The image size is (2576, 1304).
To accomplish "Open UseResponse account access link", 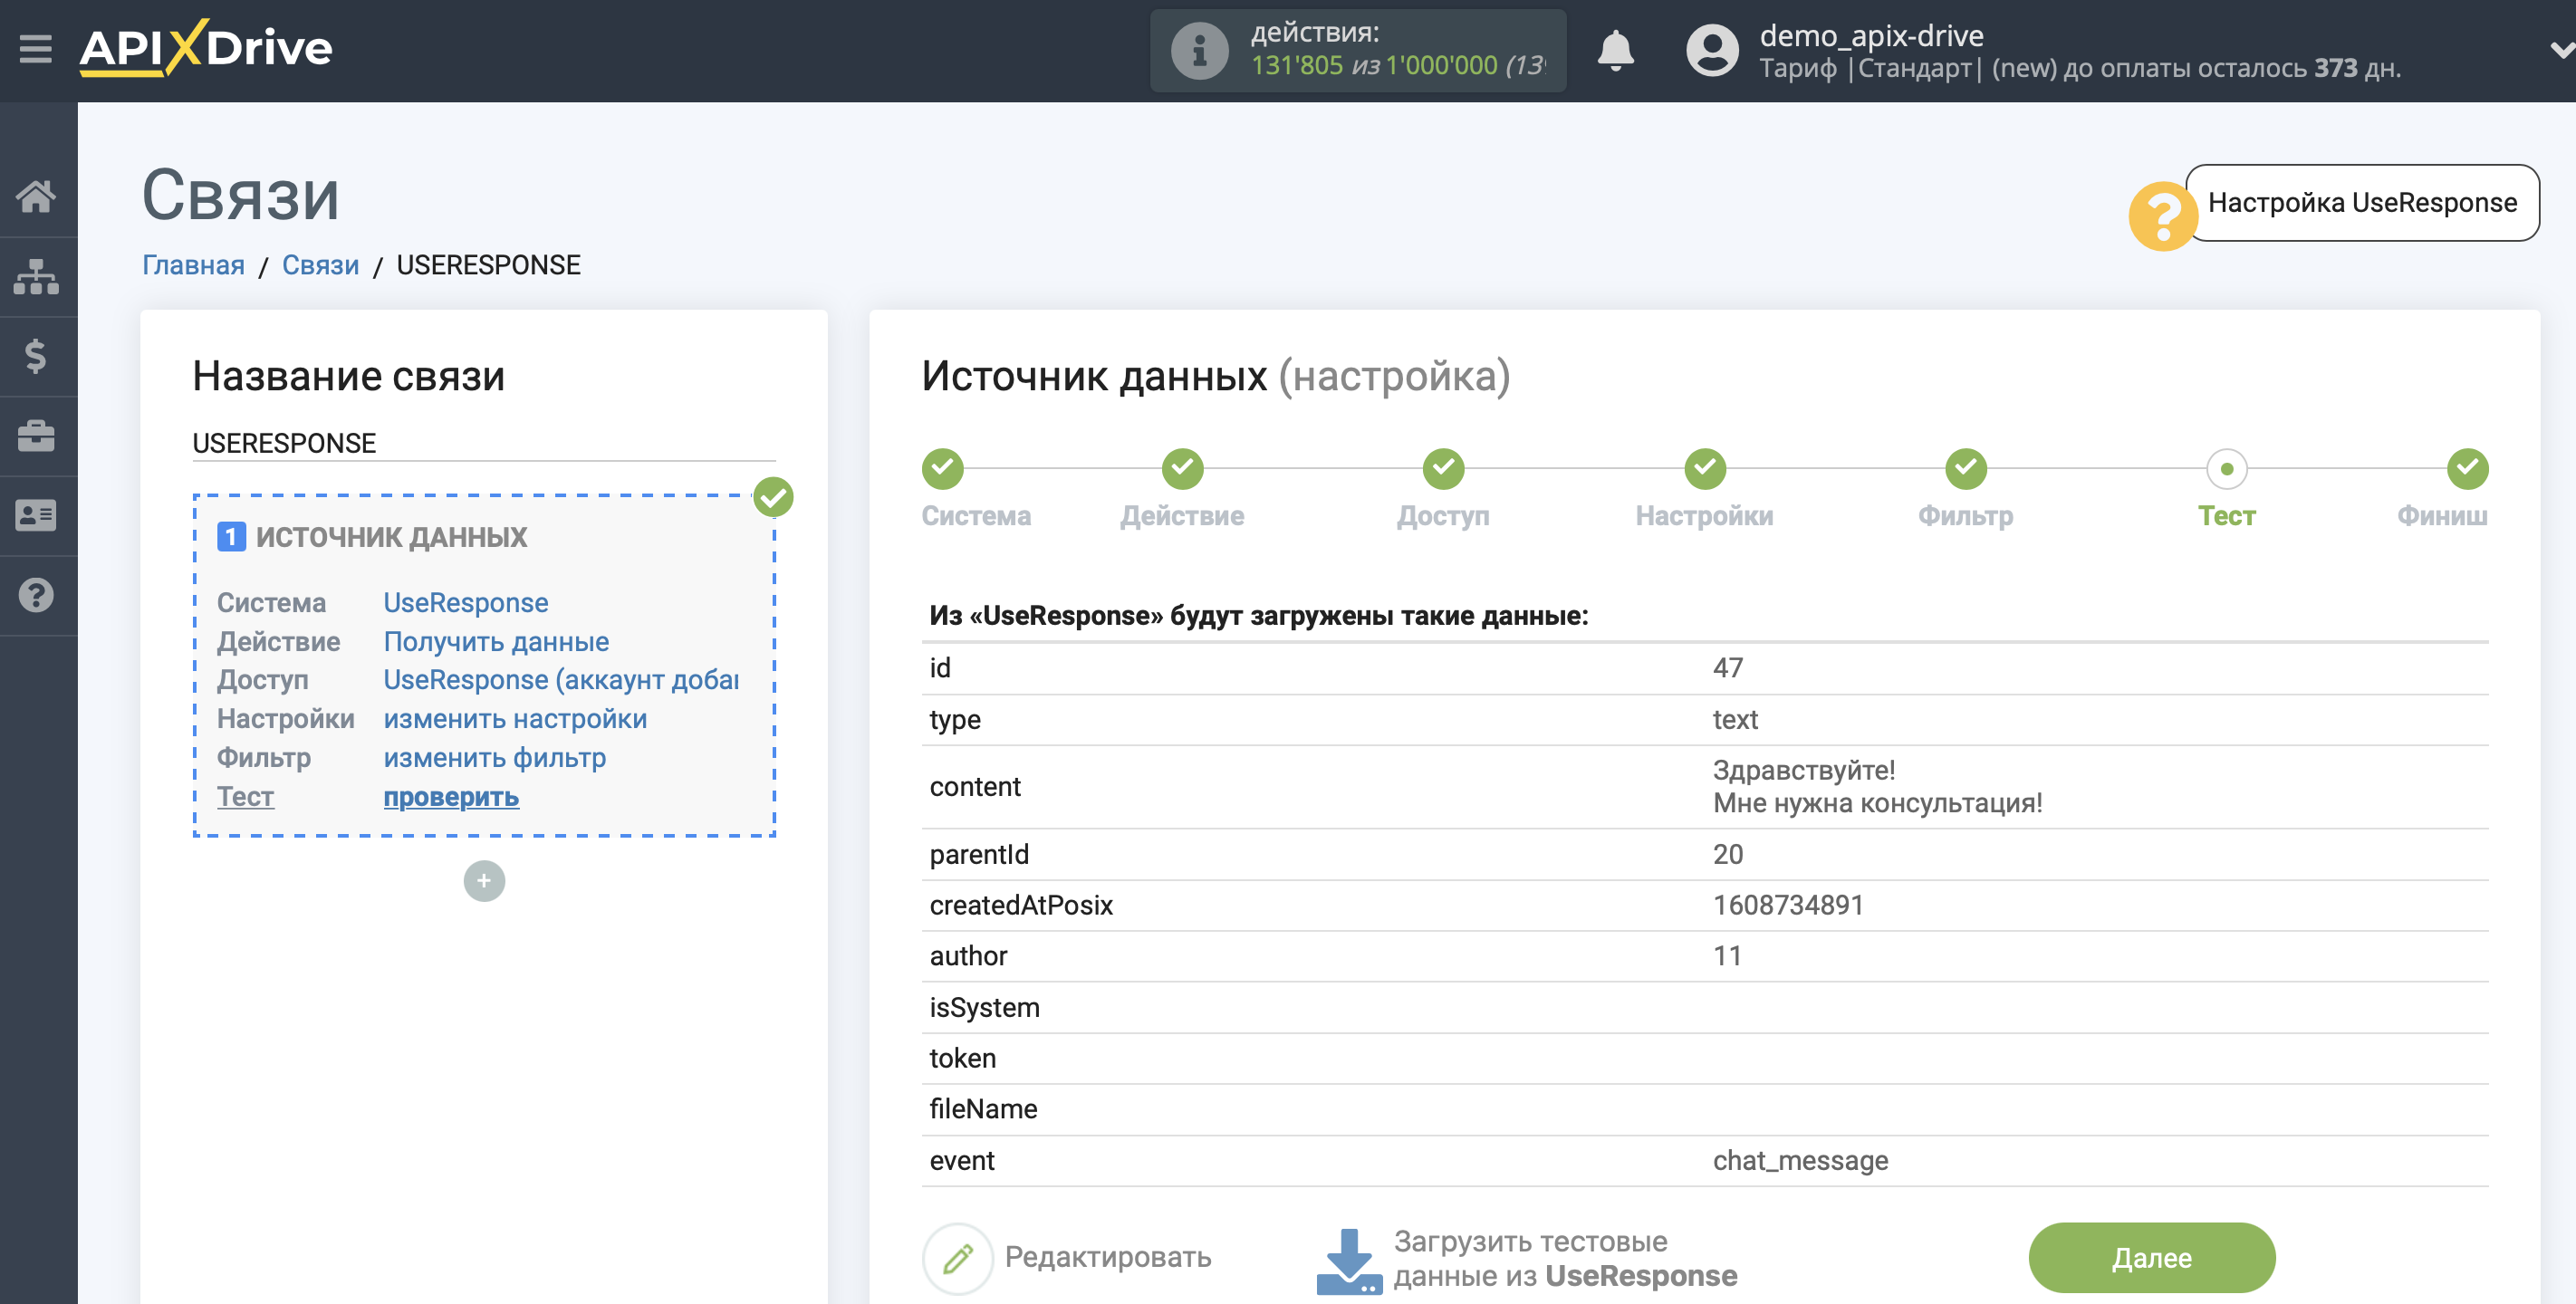I will [561, 680].
